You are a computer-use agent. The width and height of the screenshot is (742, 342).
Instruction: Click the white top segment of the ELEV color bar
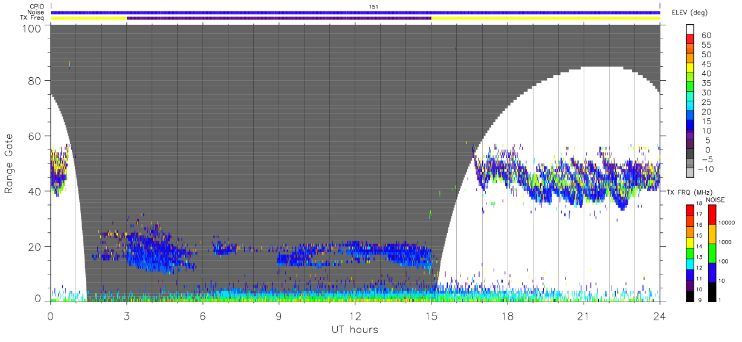690,30
